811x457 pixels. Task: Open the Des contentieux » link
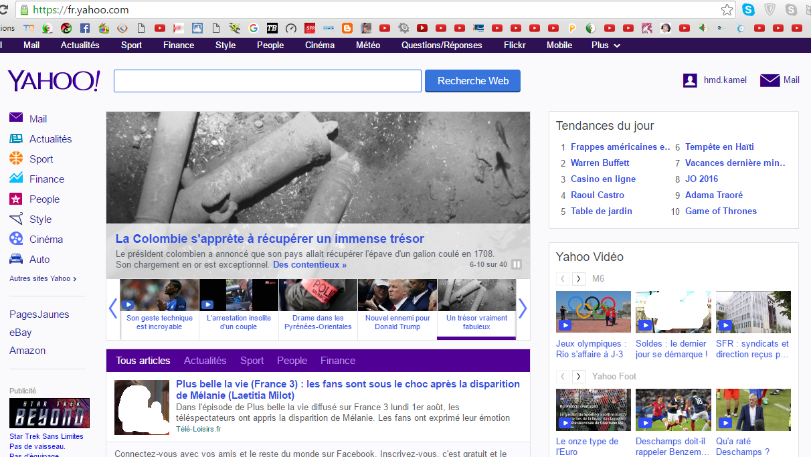[310, 265]
